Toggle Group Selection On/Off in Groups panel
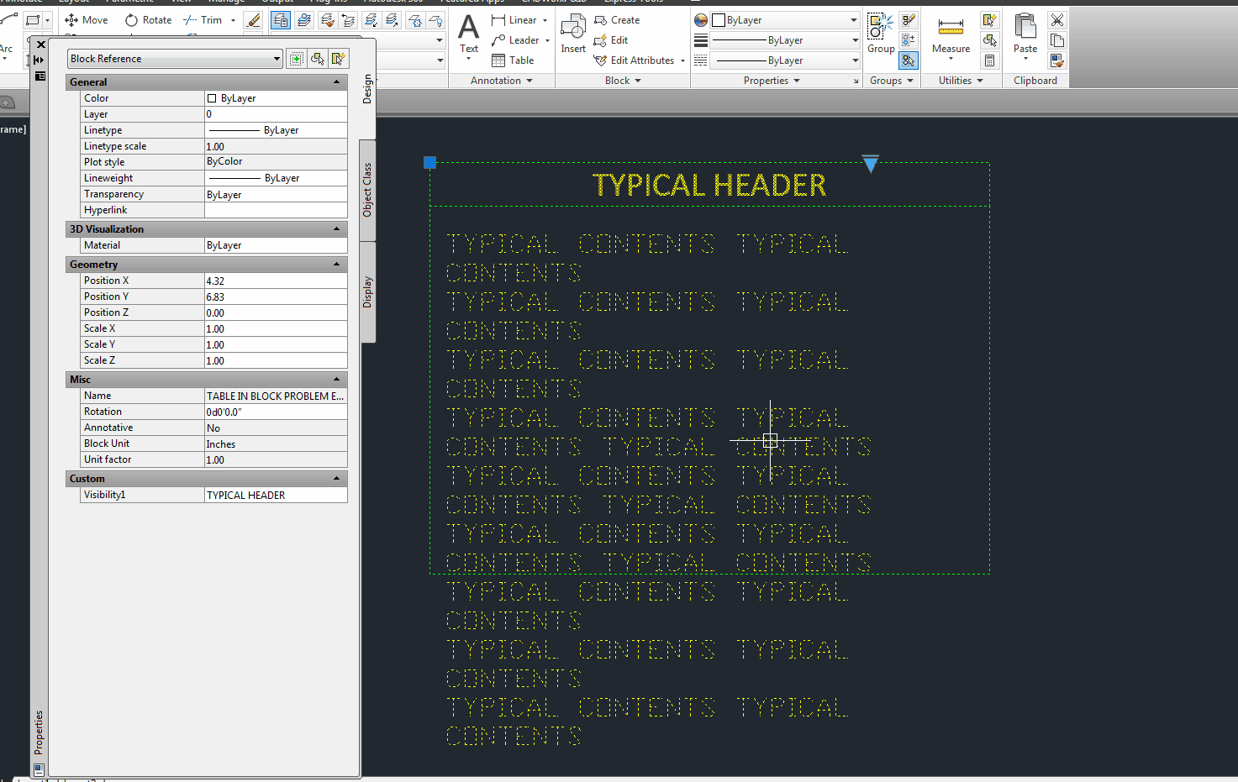The width and height of the screenshot is (1238, 782). [x=909, y=60]
